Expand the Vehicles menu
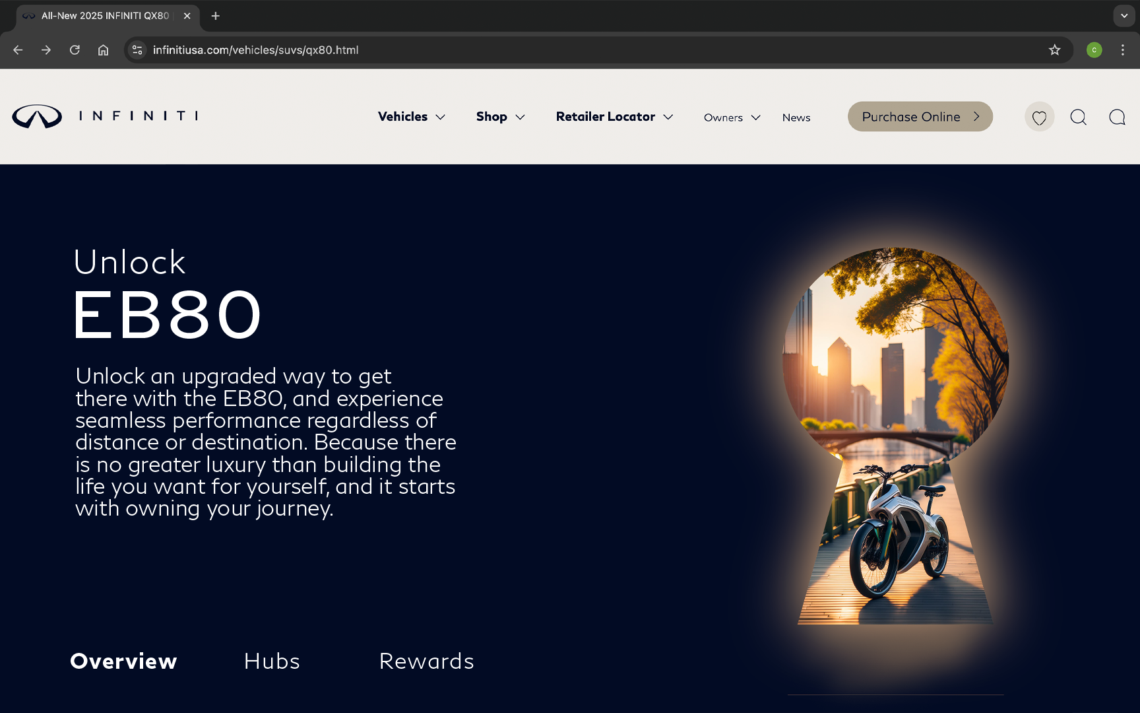Viewport: 1140px width, 713px height. [412, 117]
